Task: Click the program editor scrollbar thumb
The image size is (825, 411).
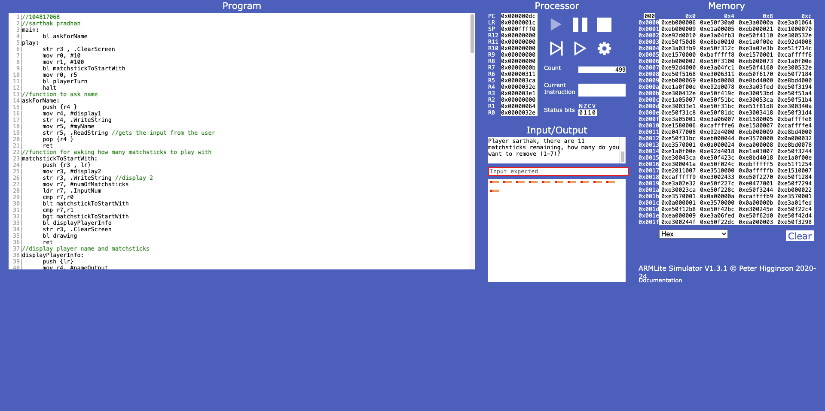Action: pyautogui.click(x=472, y=33)
